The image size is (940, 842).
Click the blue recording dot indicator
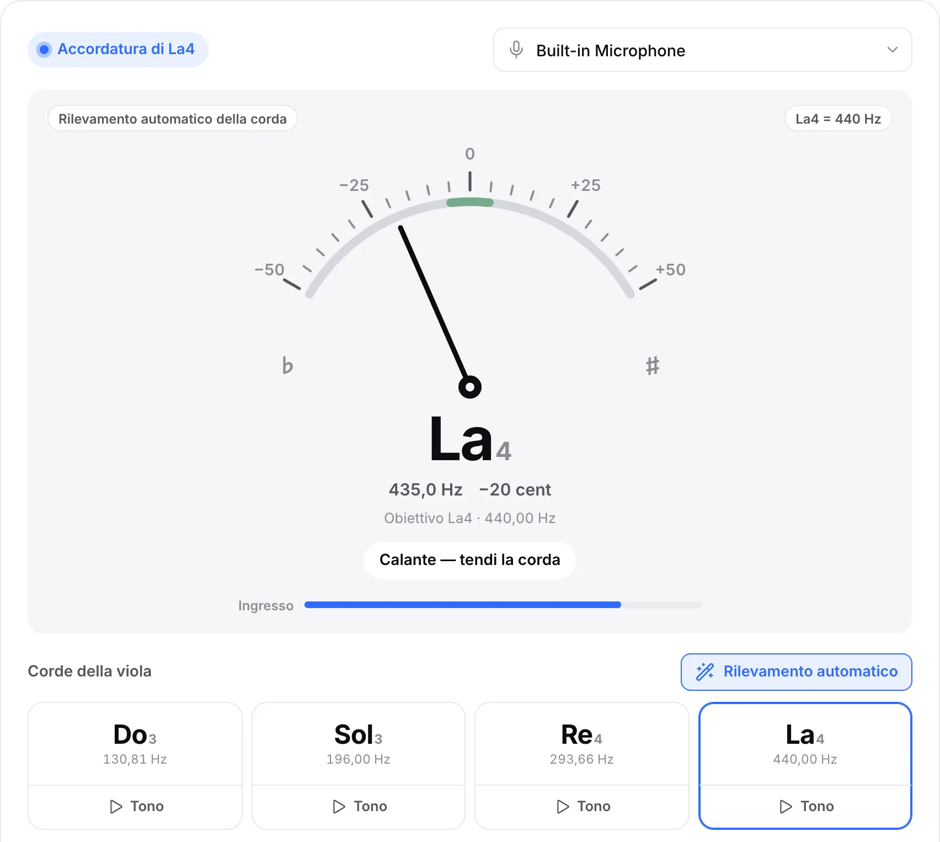coord(44,50)
